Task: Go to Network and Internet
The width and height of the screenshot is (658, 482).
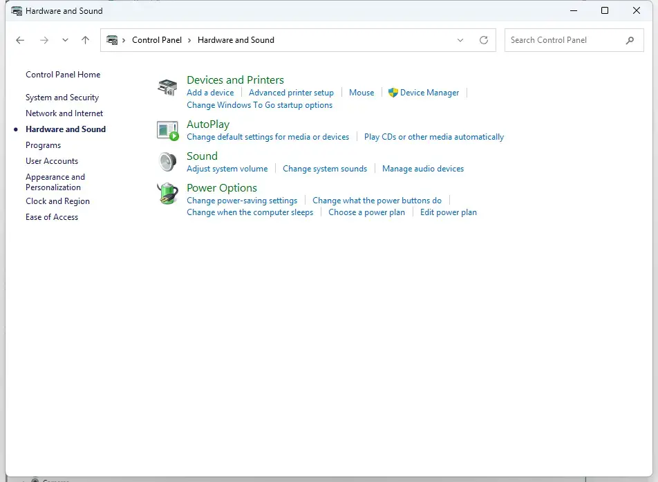Action: coord(64,113)
